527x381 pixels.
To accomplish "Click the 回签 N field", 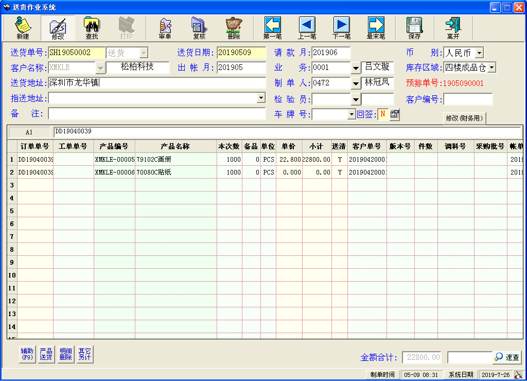I will coord(383,114).
